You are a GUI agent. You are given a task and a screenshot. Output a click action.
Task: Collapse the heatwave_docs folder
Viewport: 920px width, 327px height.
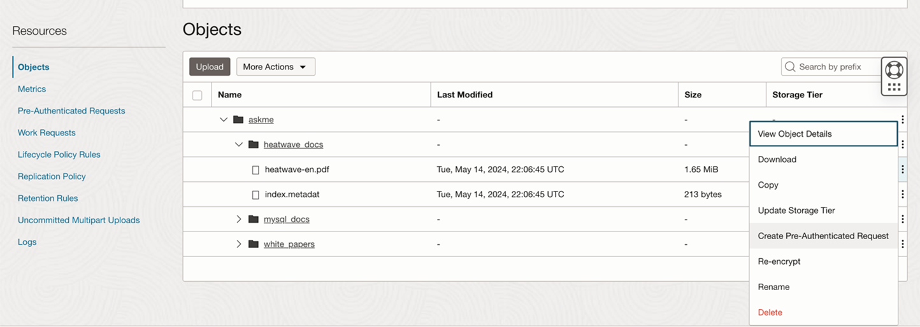239,144
